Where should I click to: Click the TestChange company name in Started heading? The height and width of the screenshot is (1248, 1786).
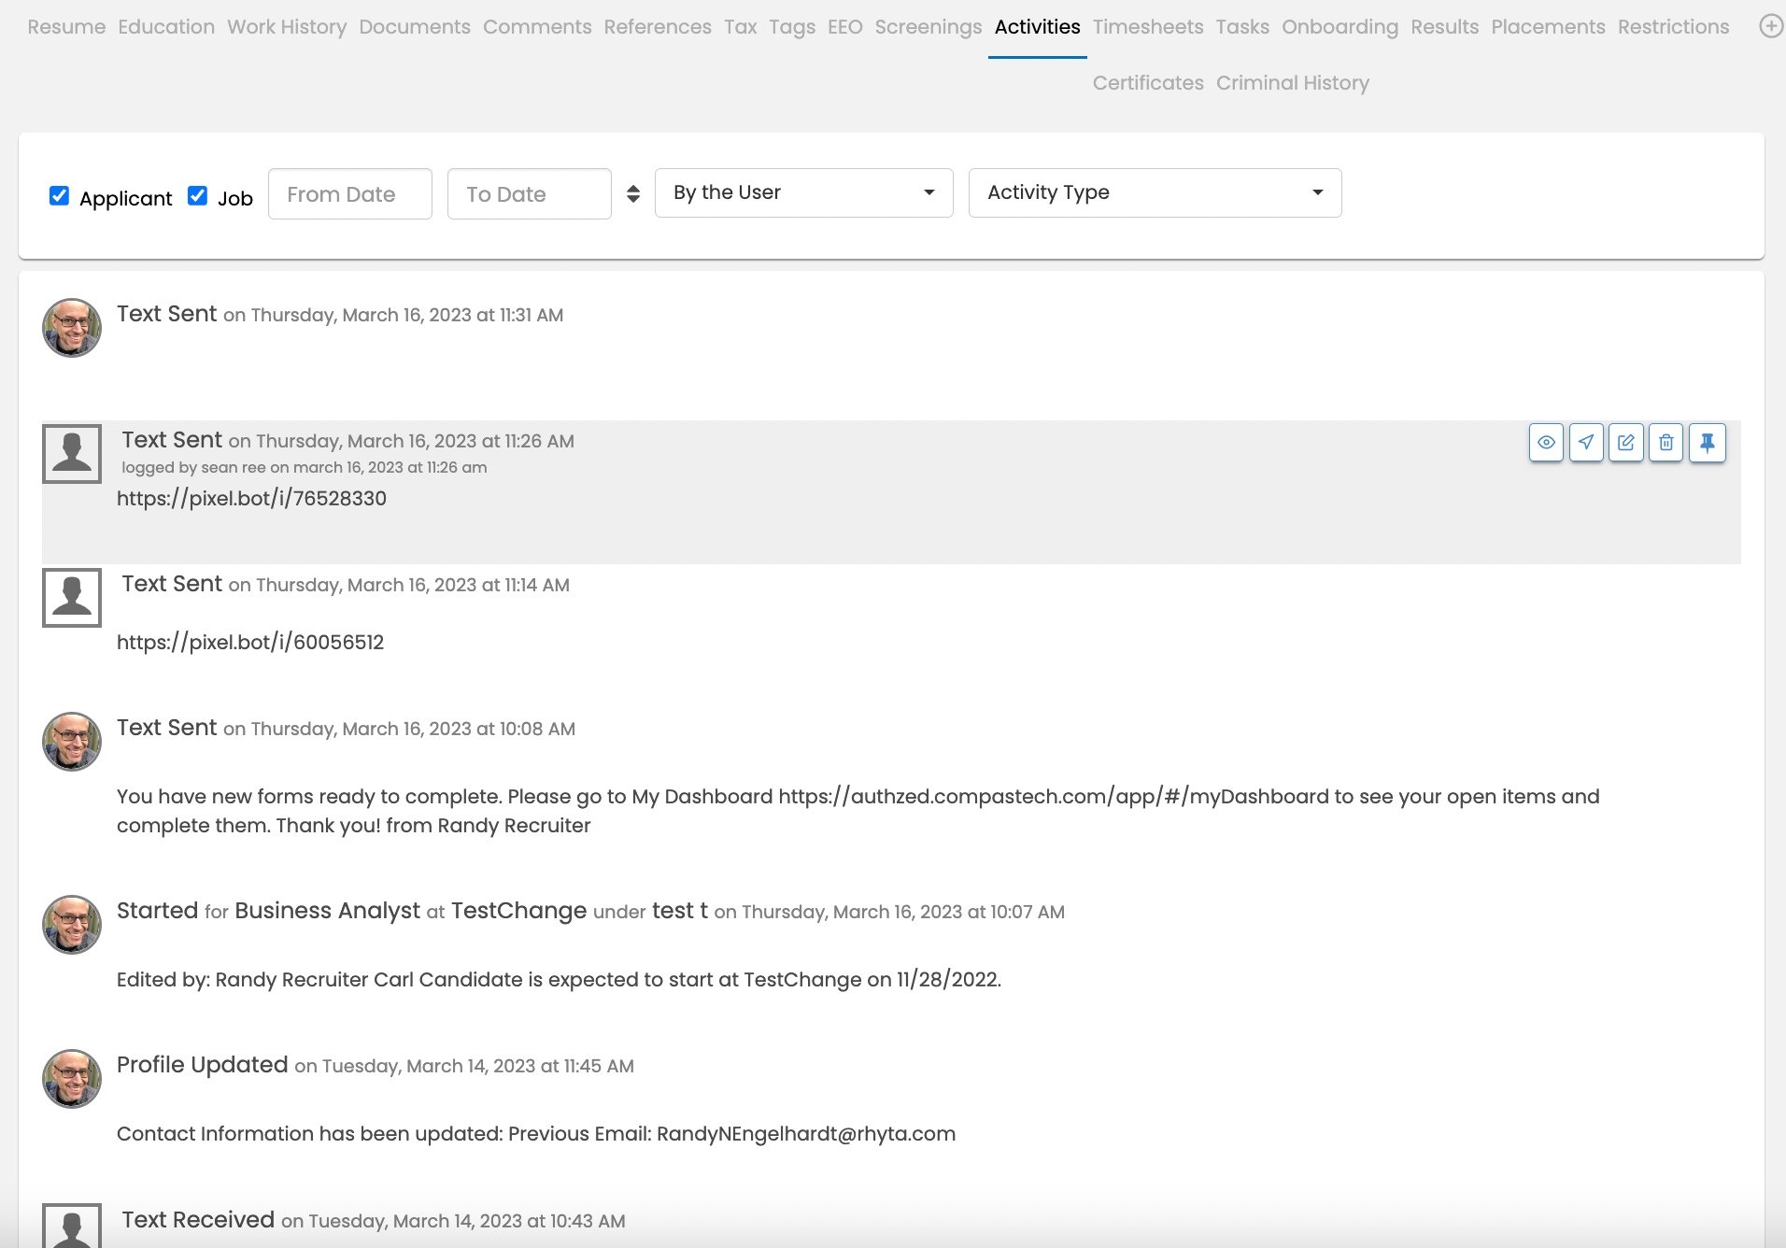(519, 911)
